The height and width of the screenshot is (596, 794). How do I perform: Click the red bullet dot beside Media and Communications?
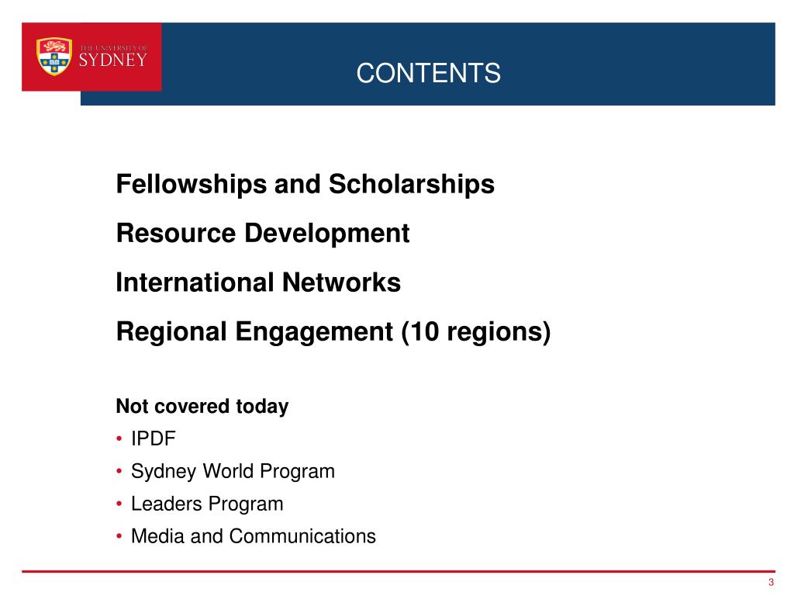pyautogui.click(x=119, y=536)
